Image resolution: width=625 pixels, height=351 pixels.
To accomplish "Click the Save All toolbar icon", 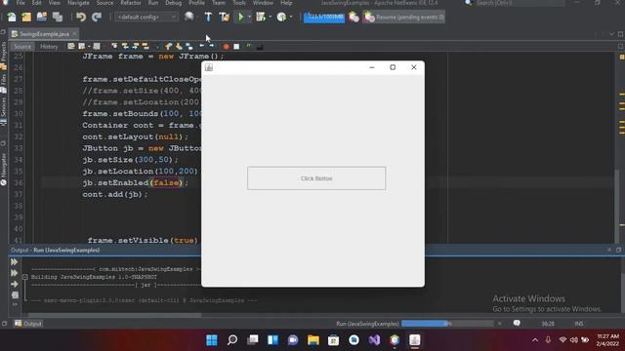I will tap(58, 18).
